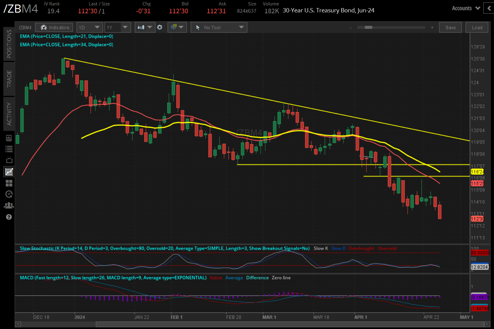
Task: Select the Slow Stochastic study label
Action: pos(165,248)
